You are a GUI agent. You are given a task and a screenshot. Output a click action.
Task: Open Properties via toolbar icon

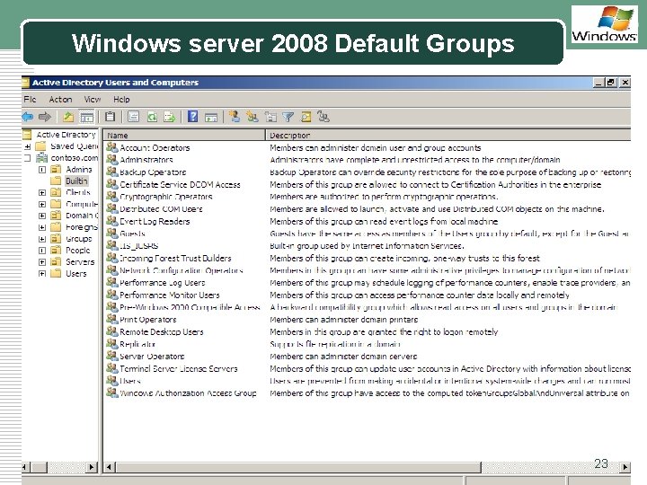click(x=133, y=117)
